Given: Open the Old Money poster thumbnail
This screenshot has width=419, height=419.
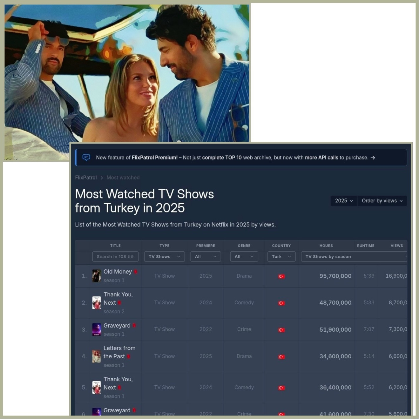Looking at the screenshot, I should click(x=97, y=276).
